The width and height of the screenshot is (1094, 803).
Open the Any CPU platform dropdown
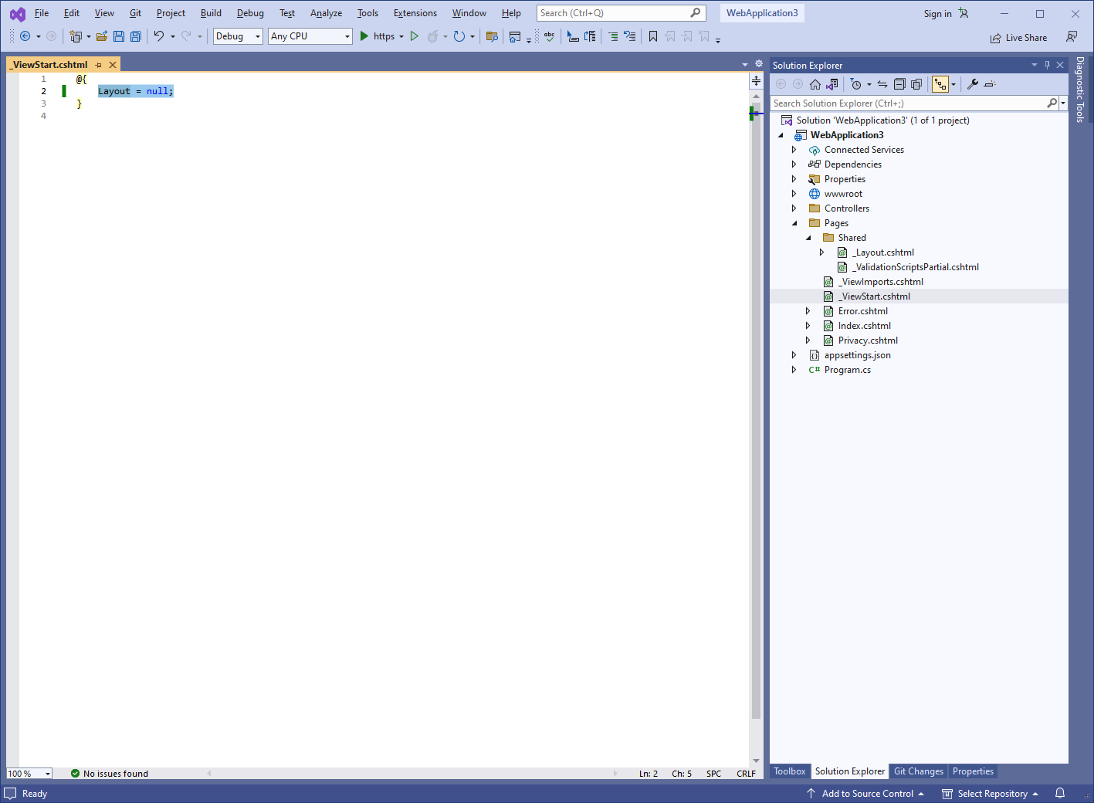click(x=310, y=36)
